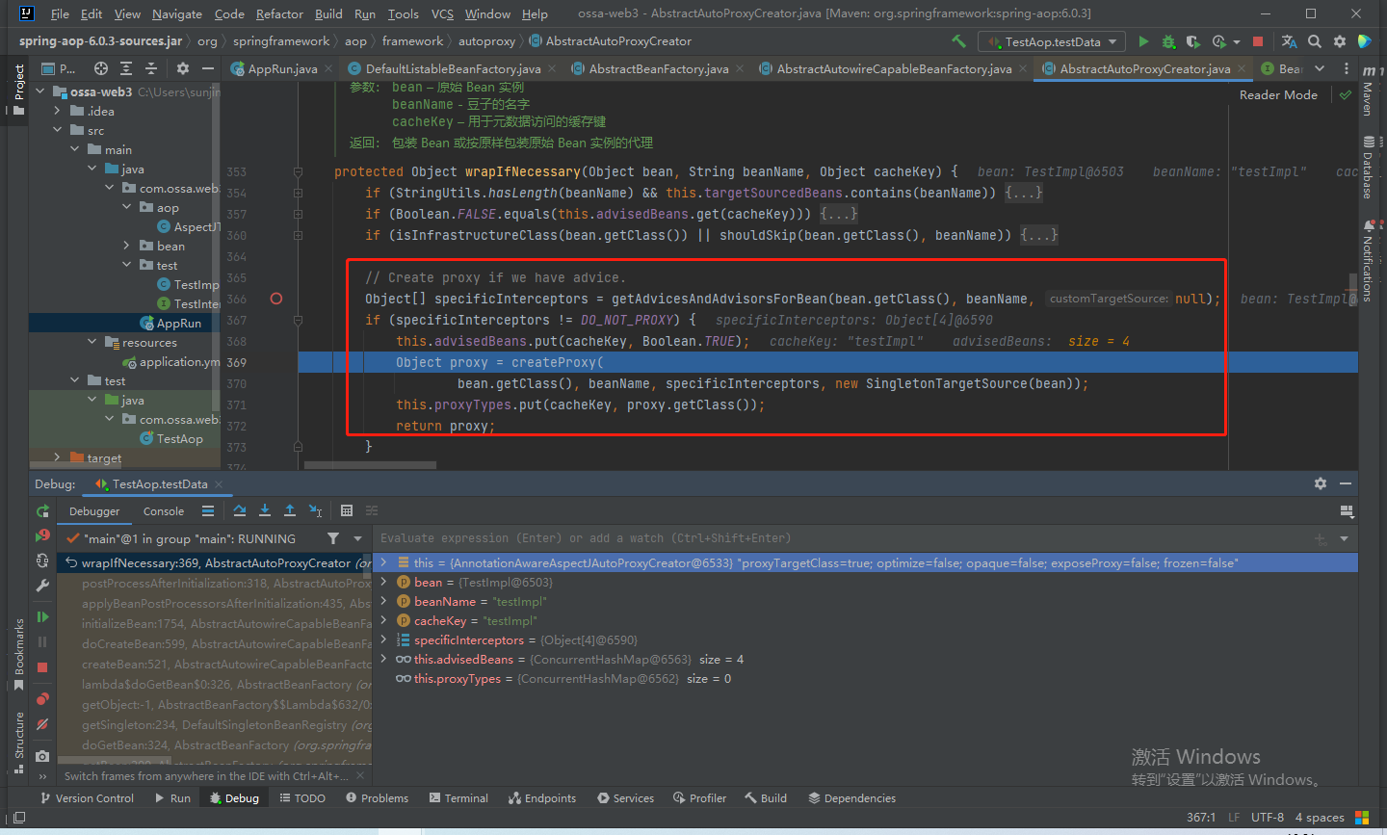The height and width of the screenshot is (835, 1387).
Task: Open the Project tool window stripe button
Action: (x=18, y=91)
